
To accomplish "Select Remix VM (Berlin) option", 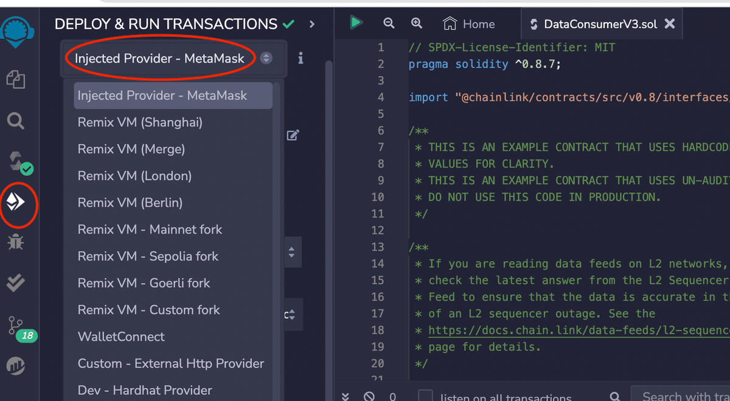I will (173, 203).
